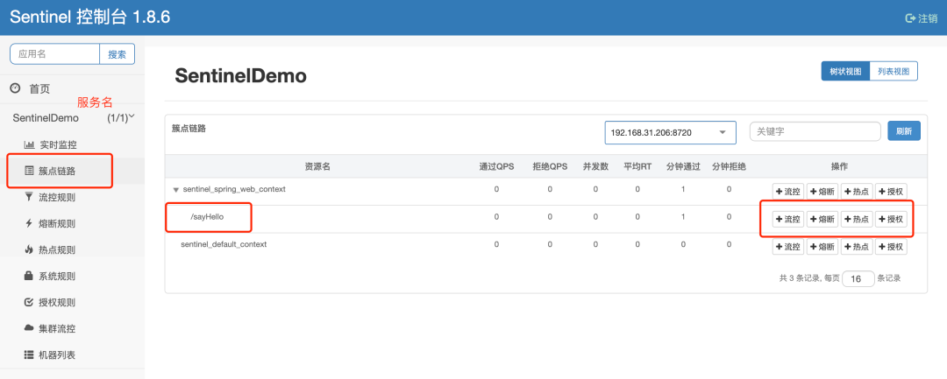
Task: Add 热点 rule for /sayHello
Action: click(x=857, y=220)
